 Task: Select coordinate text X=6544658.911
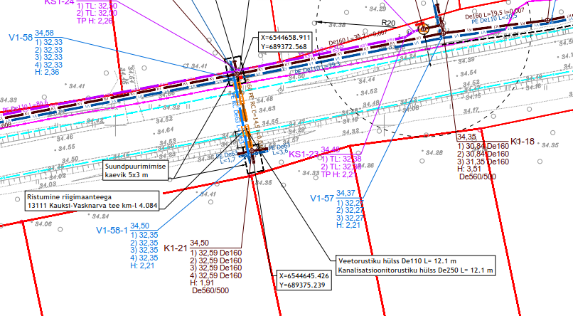tap(285, 37)
